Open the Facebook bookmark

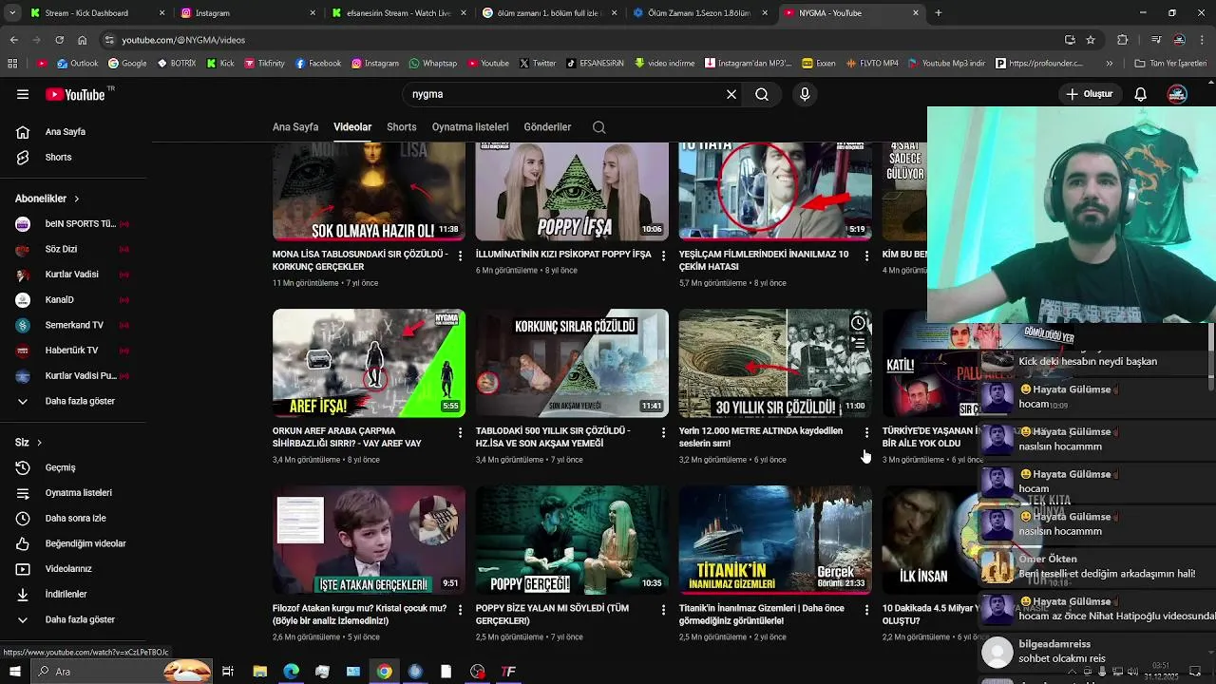pyautogui.click(x=317, y=64)
